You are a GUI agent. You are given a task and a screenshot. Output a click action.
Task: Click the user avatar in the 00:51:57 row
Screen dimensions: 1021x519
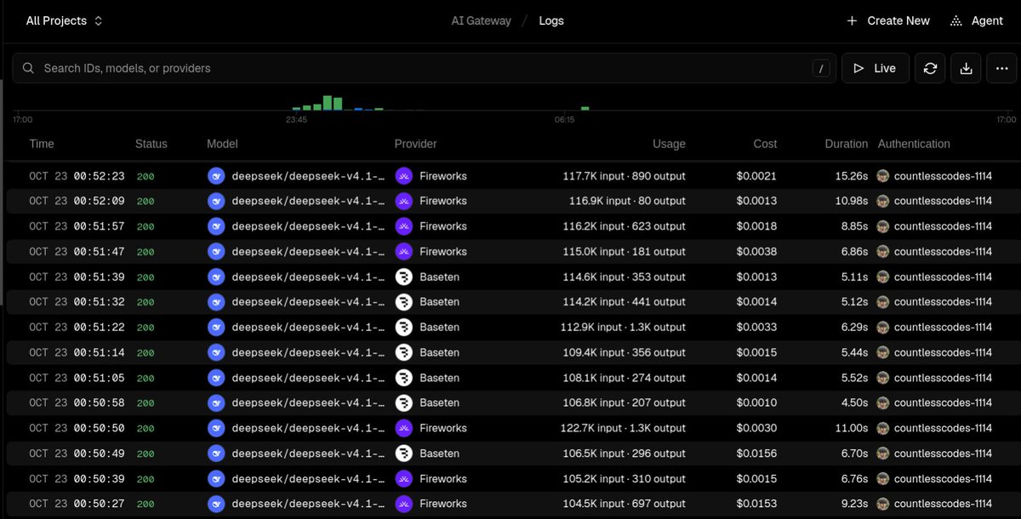[883, 226]
